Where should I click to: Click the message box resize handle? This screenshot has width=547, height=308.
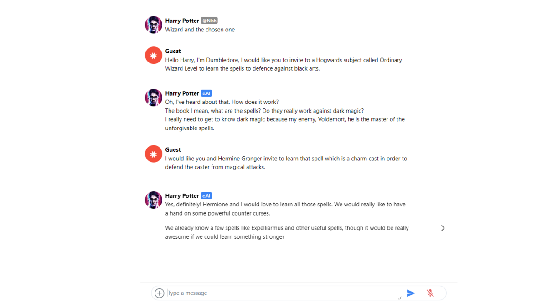[x=399, y=298]
